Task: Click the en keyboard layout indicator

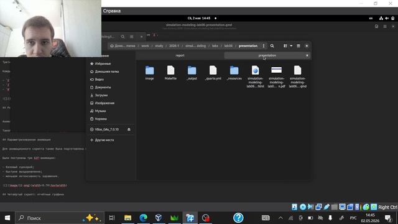Action: click(x=371, y=18)
